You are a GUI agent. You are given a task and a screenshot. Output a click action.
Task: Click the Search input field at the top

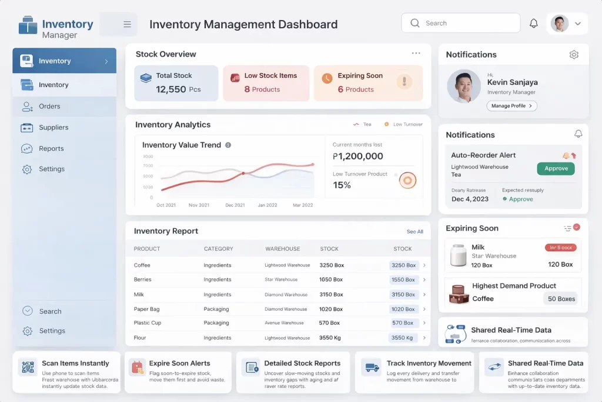click(x=460, y=23)
